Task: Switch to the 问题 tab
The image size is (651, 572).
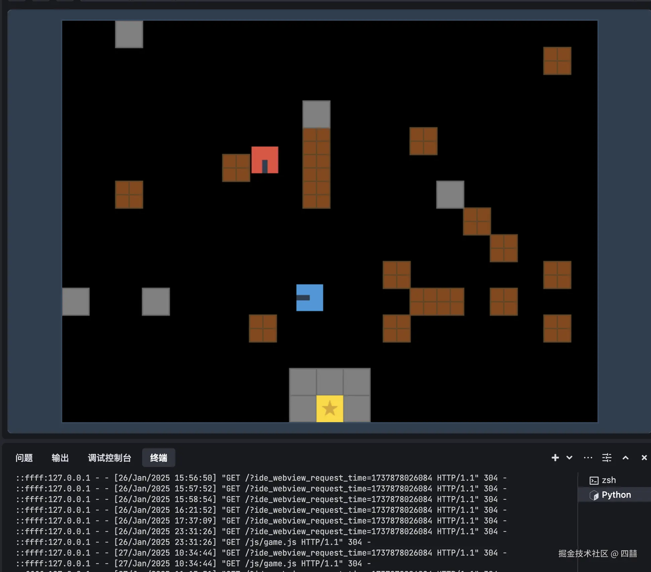Action: pyautogui.click(x=24, y=458)
